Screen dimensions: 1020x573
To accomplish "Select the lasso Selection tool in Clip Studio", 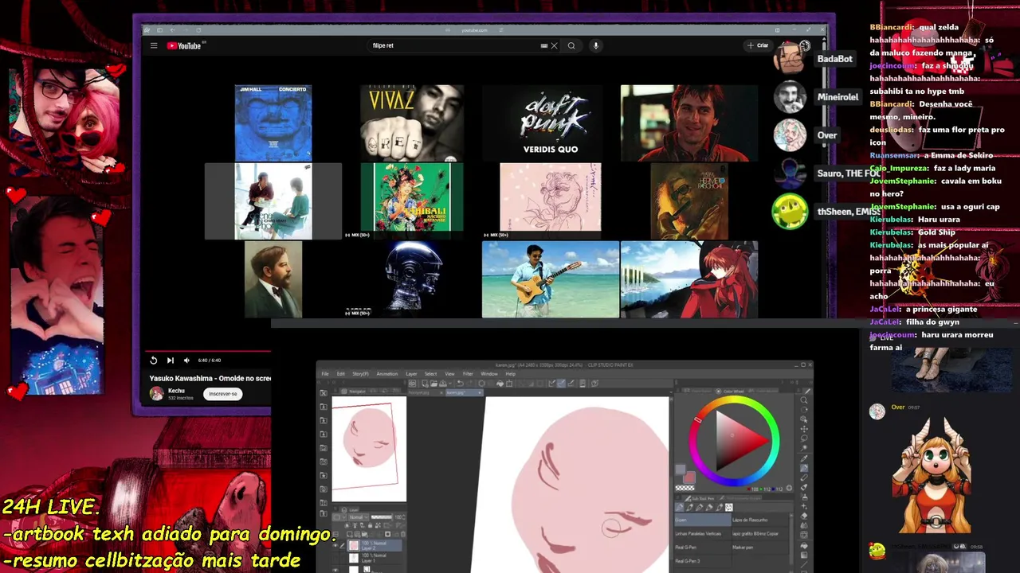I will (x=804, y=439).
